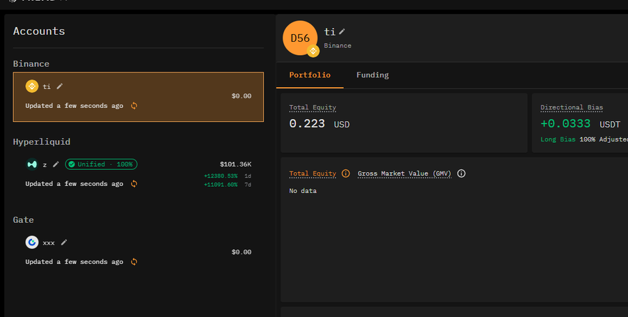Select the z Hyperliquid account row

[138, 174]
